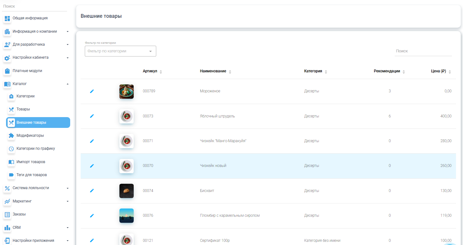Go to Импорт товаров in the catalog menu
The height and width of the screenshot is (245, 463).
click(x=31, y=162)
